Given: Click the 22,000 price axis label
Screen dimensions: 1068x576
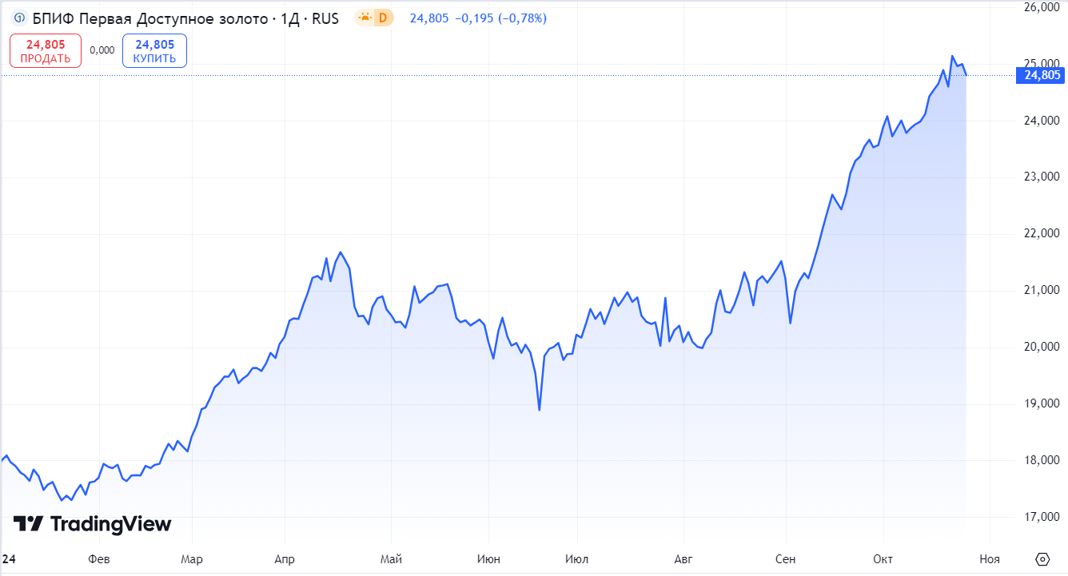Looking at the screenshot, I should tap(1040, 234).
